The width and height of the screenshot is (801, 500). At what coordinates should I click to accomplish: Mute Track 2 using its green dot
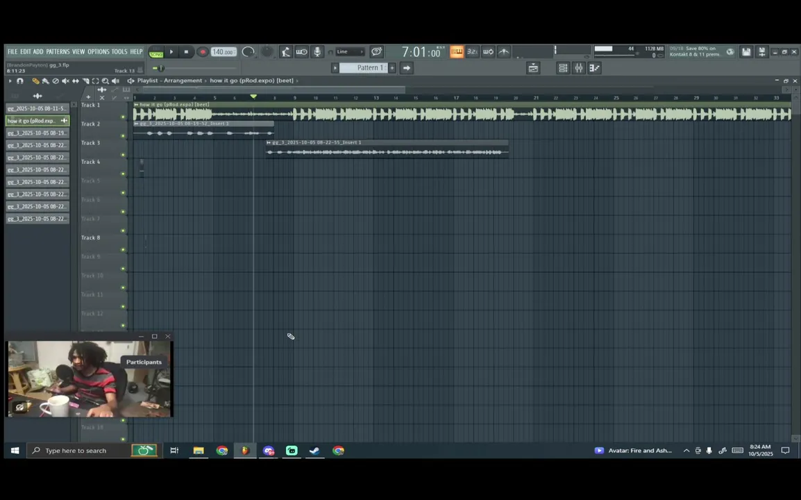tap(123, 136)
